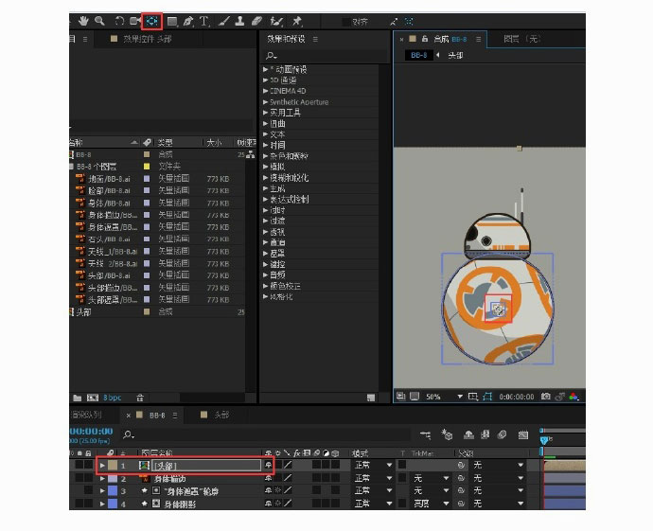The width and height of the screenshot is (653, 531).
Task: Select the Rectangle shape tool
Action: point(172,21)
